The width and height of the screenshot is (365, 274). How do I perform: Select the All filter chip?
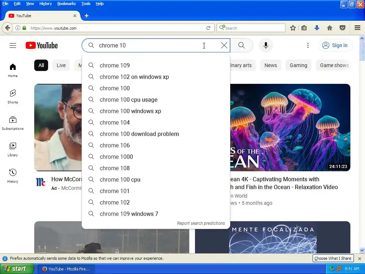tap(41, 65)
